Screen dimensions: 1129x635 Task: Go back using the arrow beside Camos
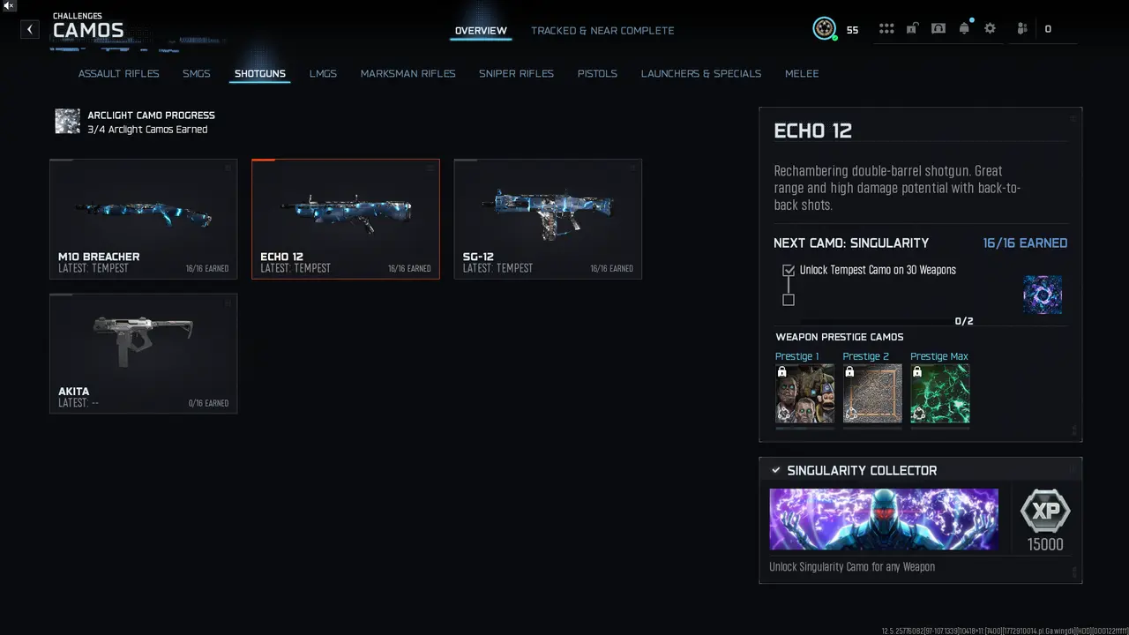click(30, 29)
